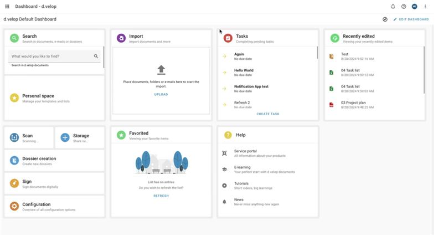
Task: Click CREATE TASK
Action: [268, 114]
